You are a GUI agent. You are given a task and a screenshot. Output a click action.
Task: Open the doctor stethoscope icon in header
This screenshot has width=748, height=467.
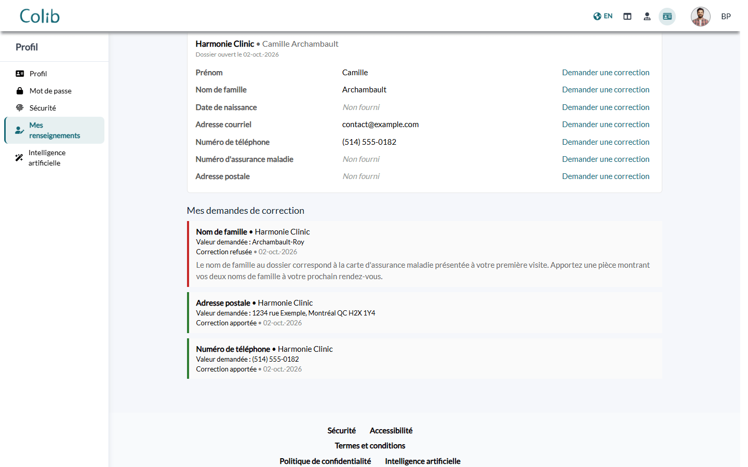pyautogui.click(x=647, y=17)
